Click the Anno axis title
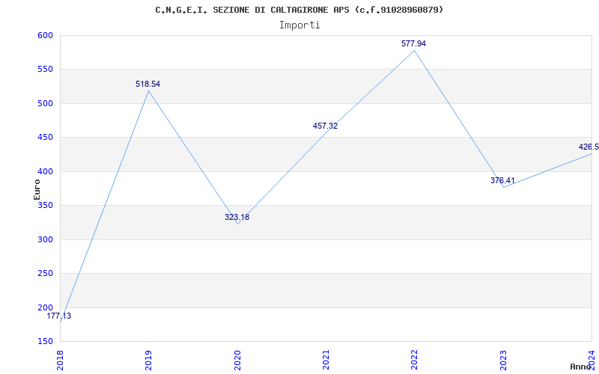The width and height of the screenshot is (599, 374). [581, 367]
